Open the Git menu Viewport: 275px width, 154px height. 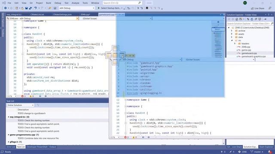tap(31, 3)
